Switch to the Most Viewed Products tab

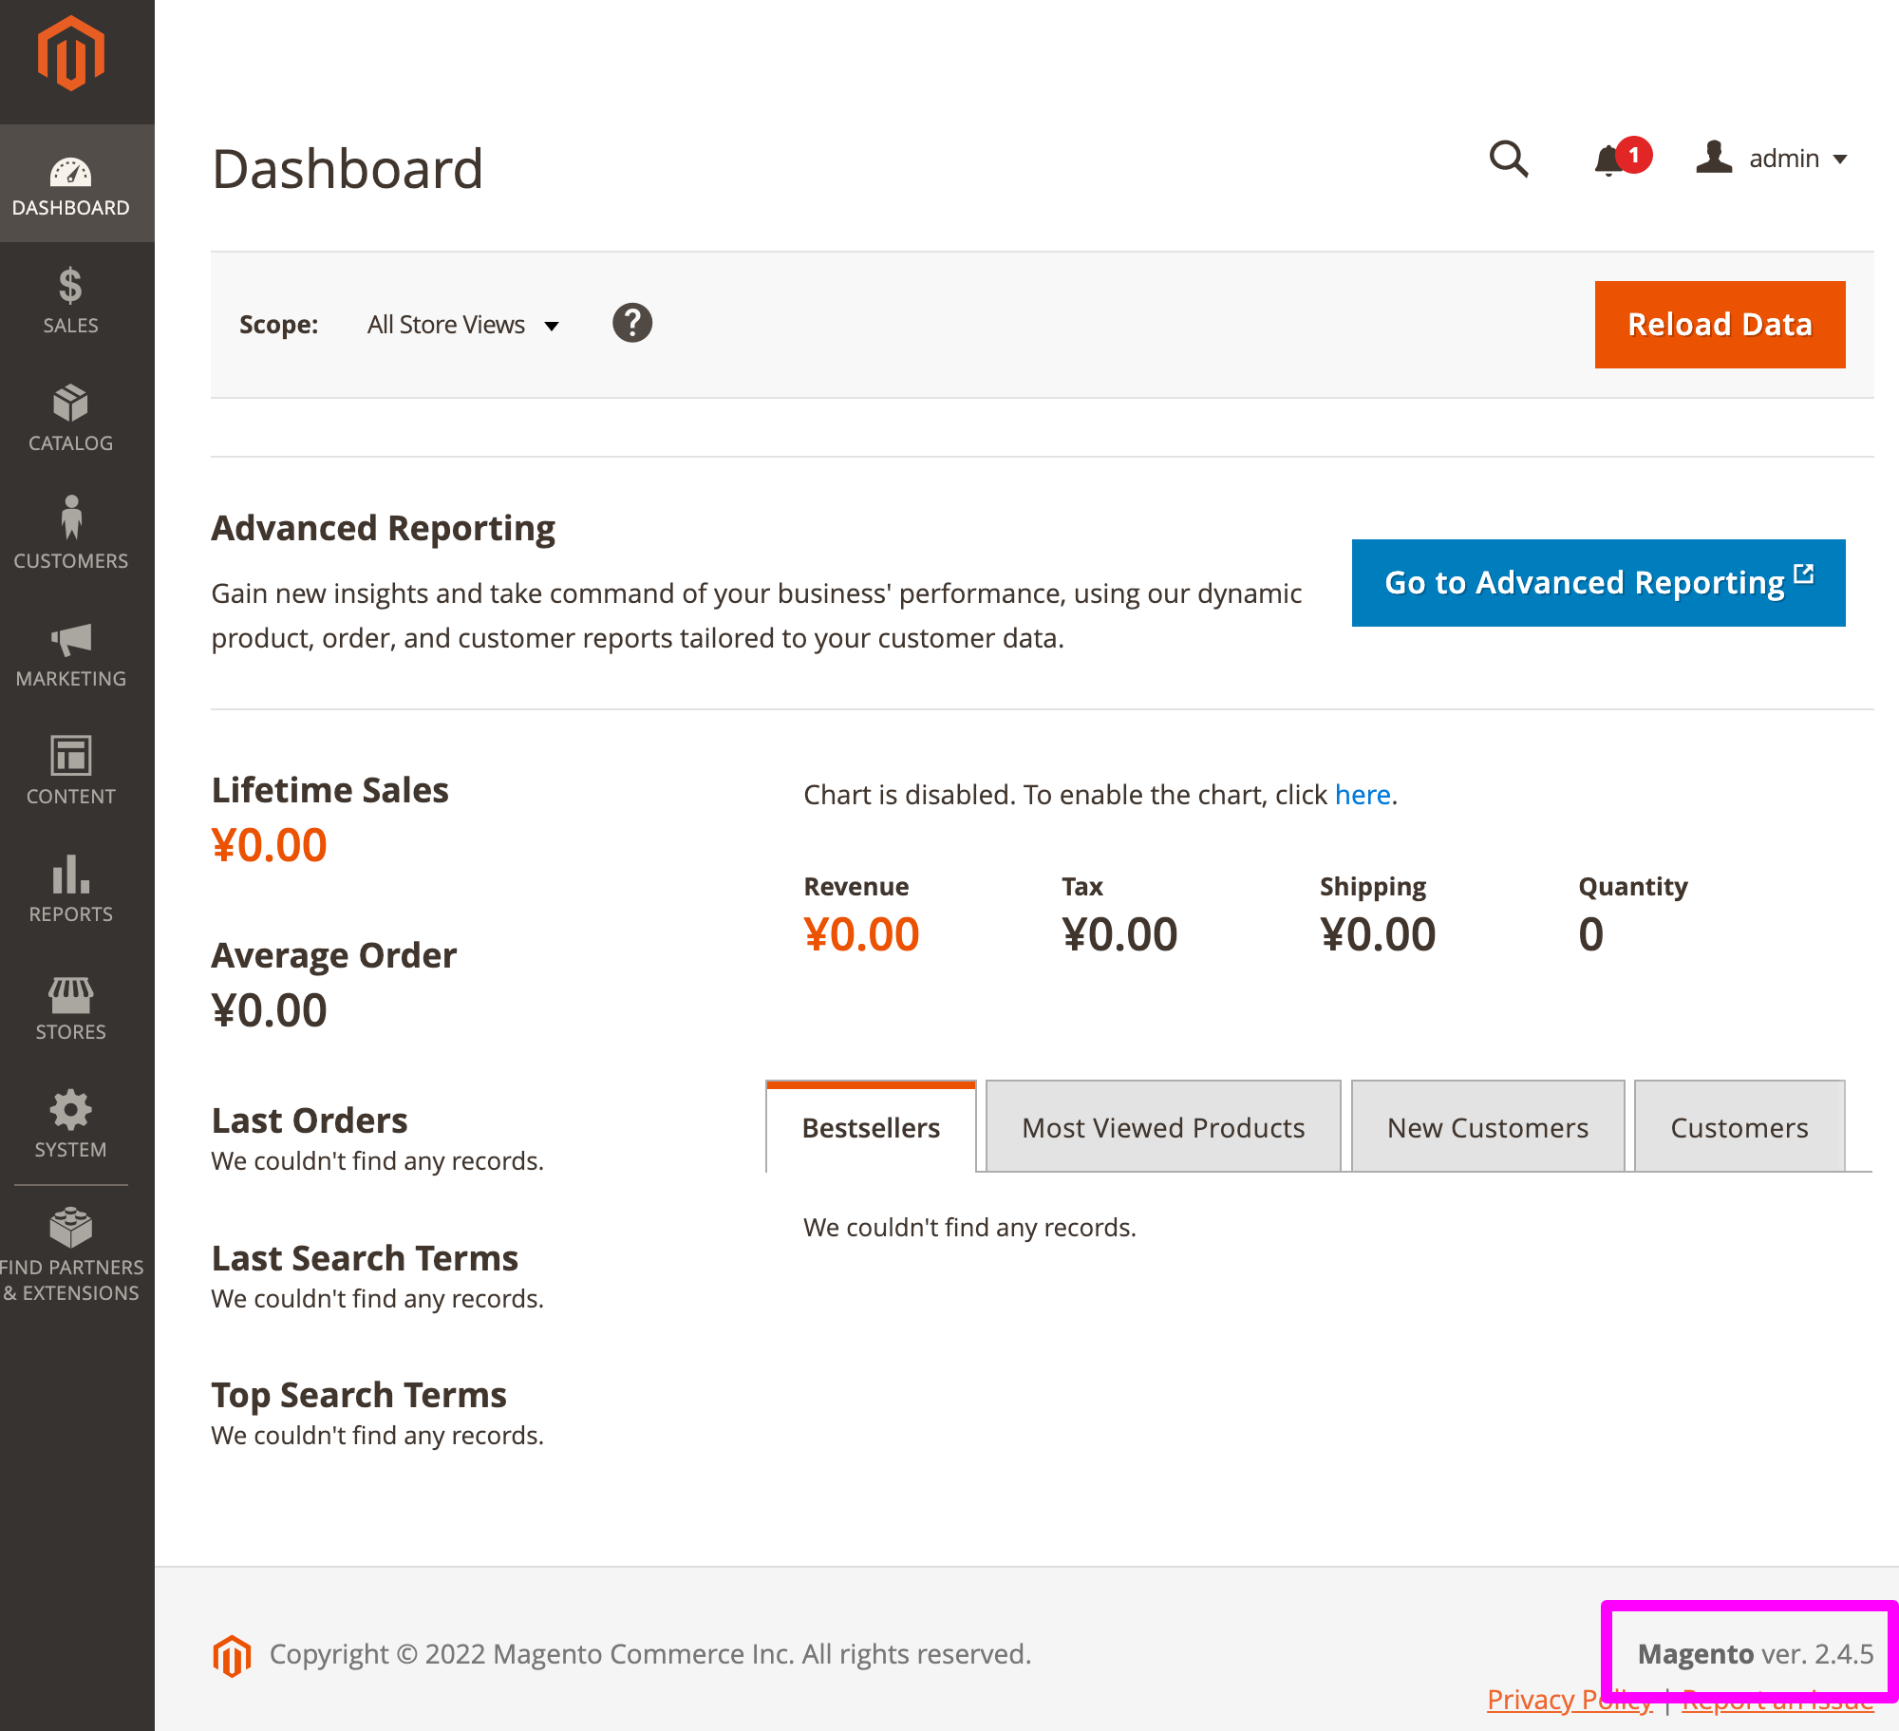(1162, 1127)
